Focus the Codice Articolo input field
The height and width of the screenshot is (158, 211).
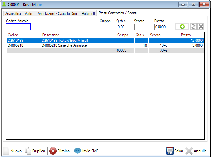18,27
